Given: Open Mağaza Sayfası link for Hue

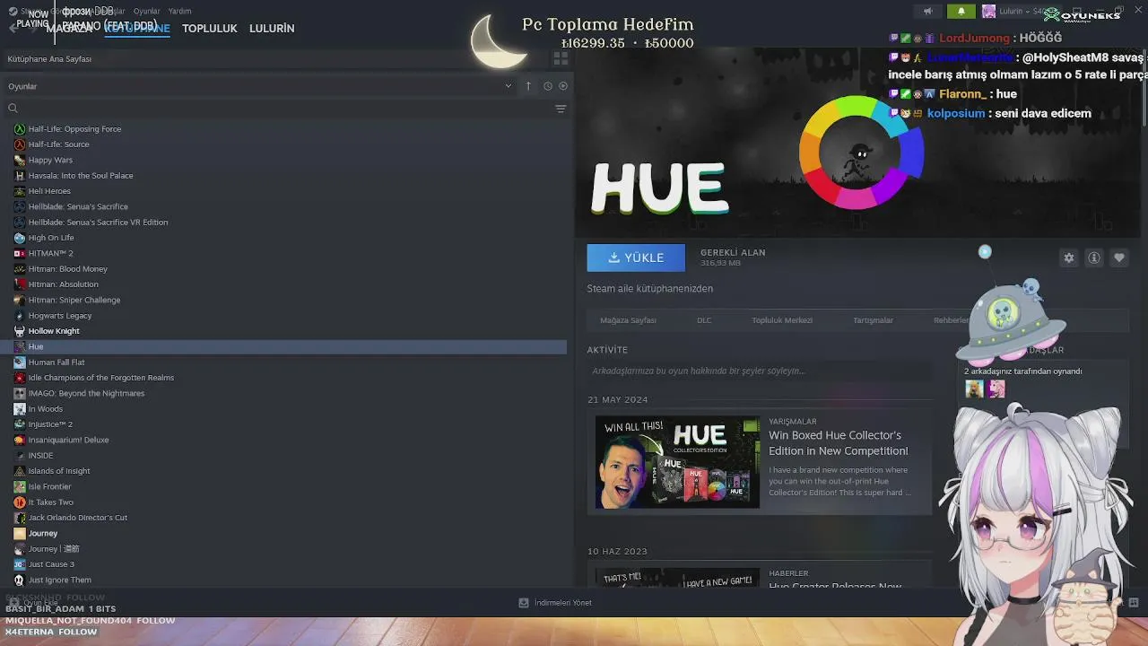Looking at the screenshot, I should (628, 320).
